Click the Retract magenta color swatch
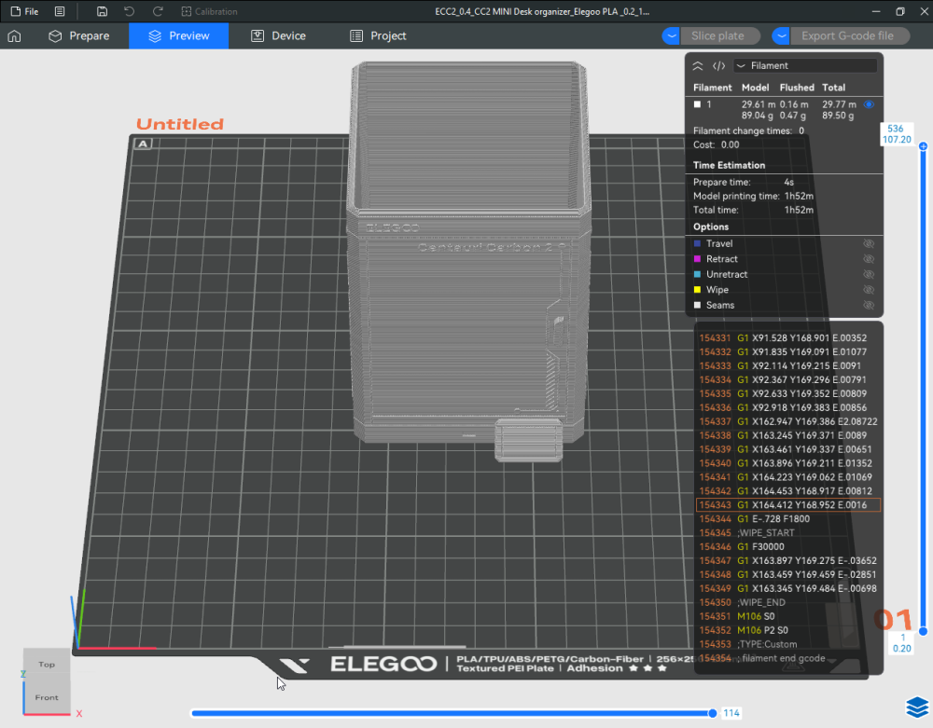This screenshot has height=728, width=933. (x=697, y=259)
